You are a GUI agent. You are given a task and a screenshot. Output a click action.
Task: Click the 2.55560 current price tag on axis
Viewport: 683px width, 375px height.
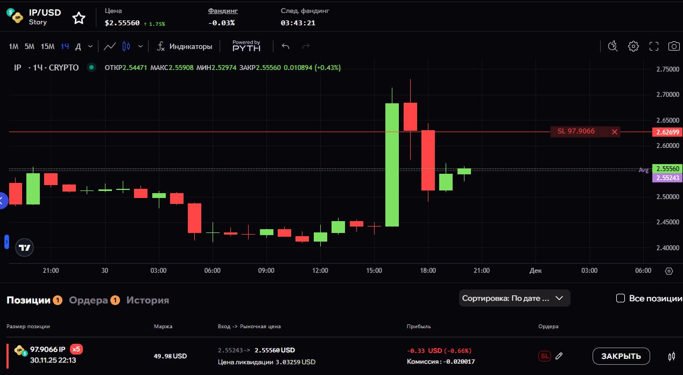tap(666, 169)
